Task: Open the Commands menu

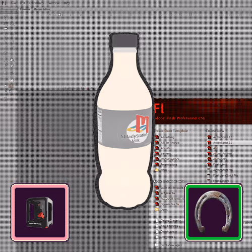Action: [x=36, y=3]
